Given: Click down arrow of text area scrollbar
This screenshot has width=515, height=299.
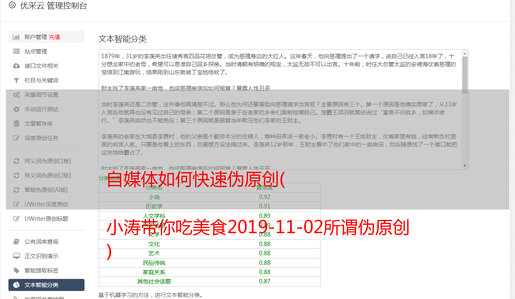Looking at the screenshot, I should click(x=465, y=166).
